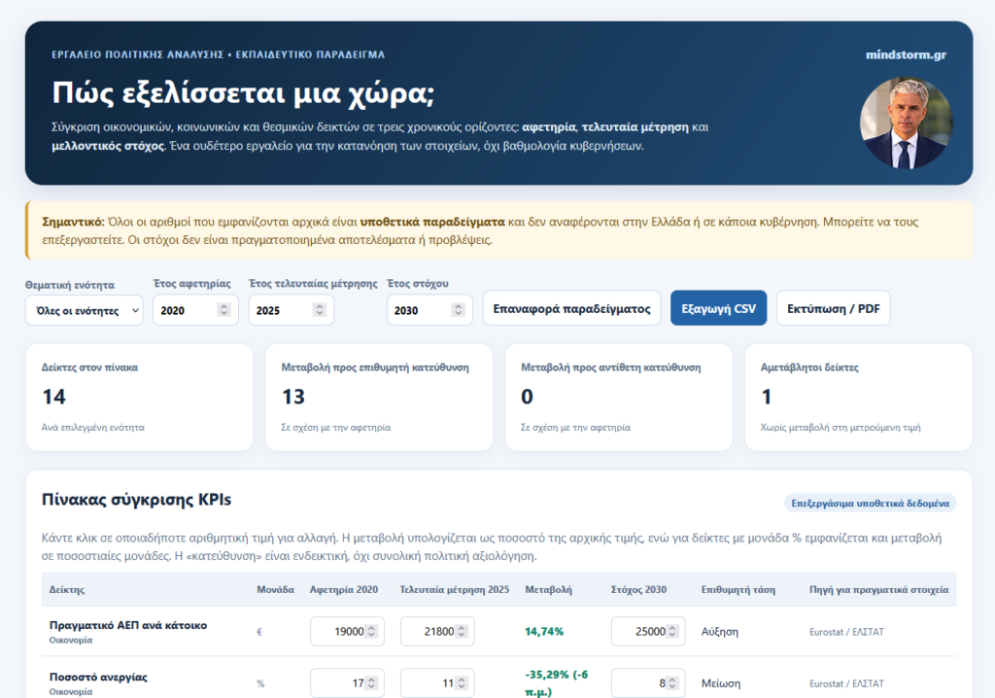Screen dimensions: 995x698
Task: Edit unemployment target value 8
Action: [x=648, y=682]
